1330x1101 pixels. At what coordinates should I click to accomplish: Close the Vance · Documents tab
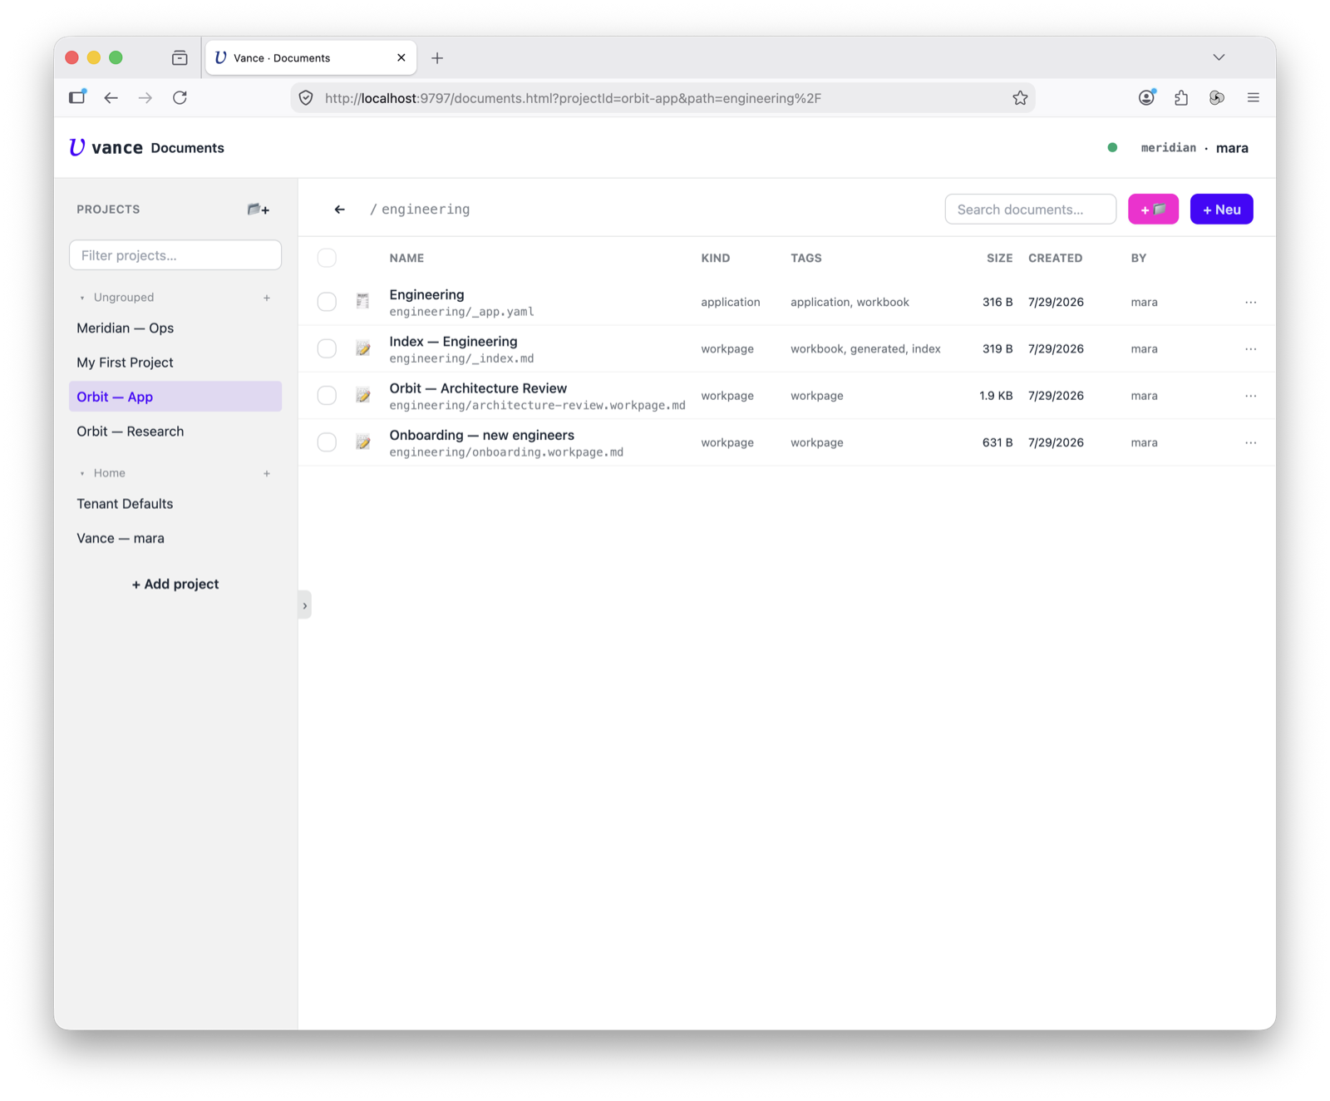[401, 58]
